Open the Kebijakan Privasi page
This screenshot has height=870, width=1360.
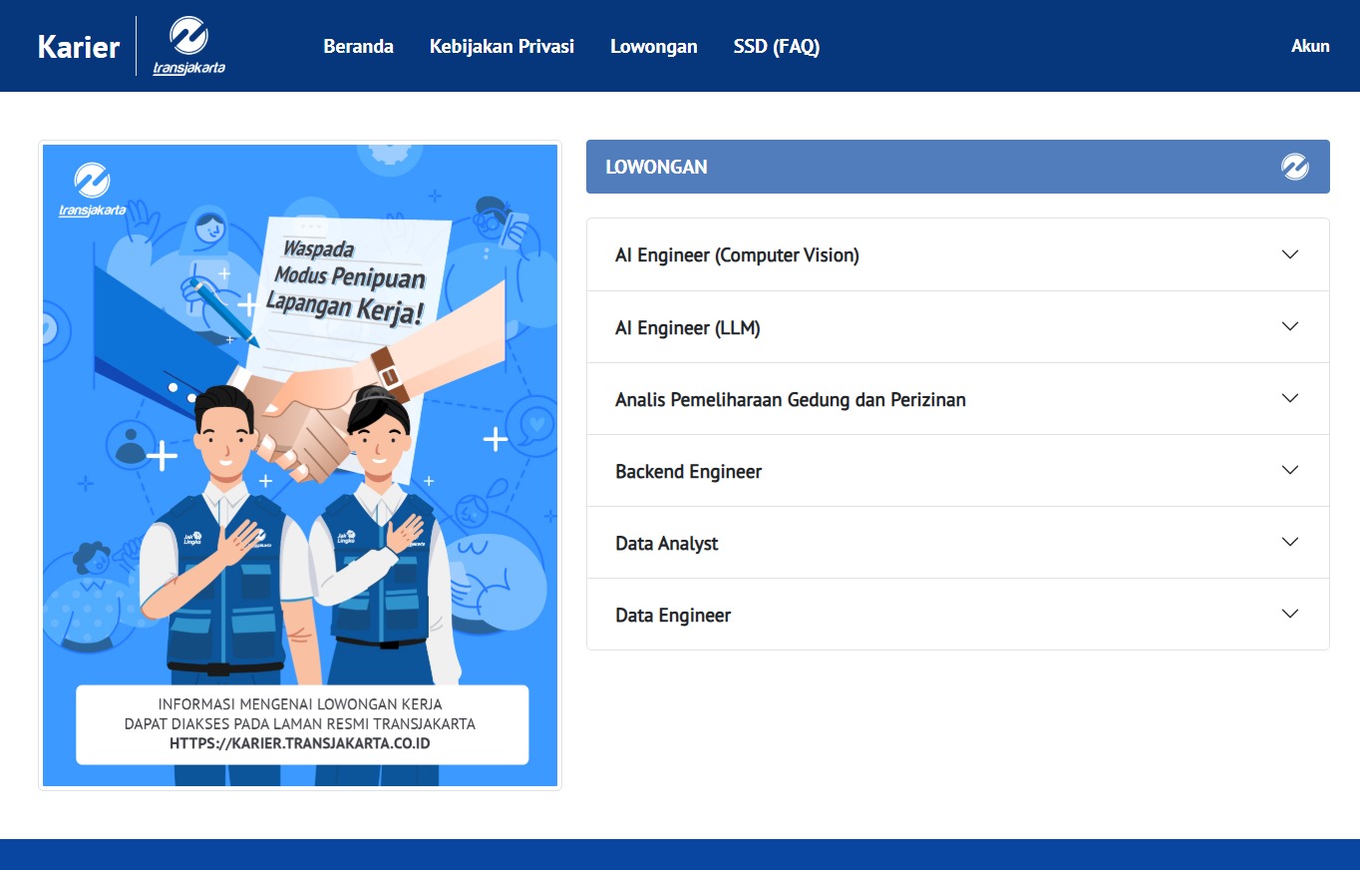point(502,46)
